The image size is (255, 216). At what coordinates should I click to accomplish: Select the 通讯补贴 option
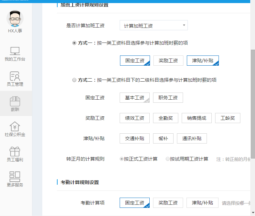(x=192, y=138)
